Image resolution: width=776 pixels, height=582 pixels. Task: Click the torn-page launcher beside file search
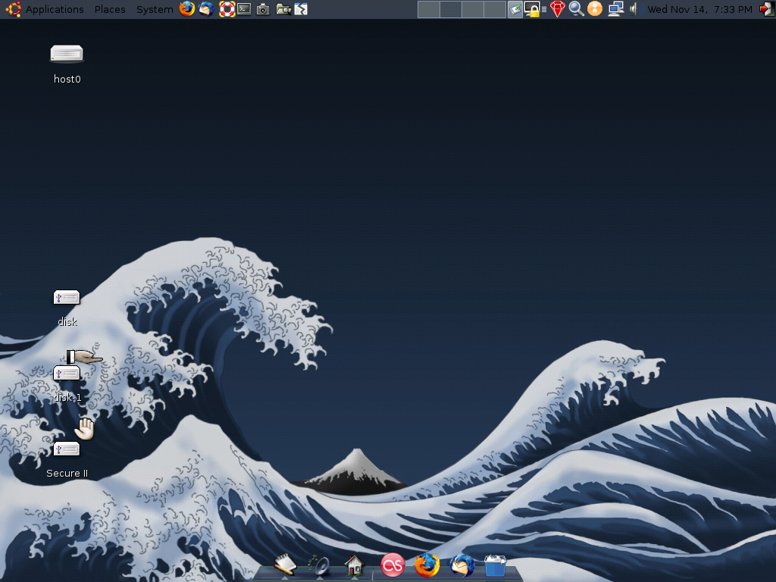(x=301, y=9)
